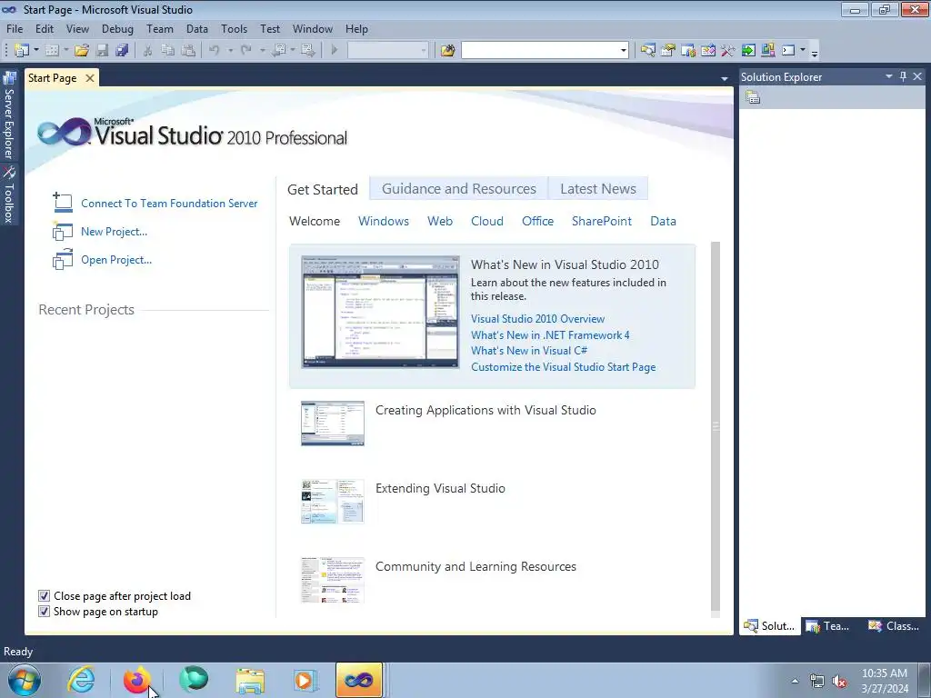Click the Open File folder icon in toolbar
The height and width of the screenshot is (698, 931).
(81, 51)
